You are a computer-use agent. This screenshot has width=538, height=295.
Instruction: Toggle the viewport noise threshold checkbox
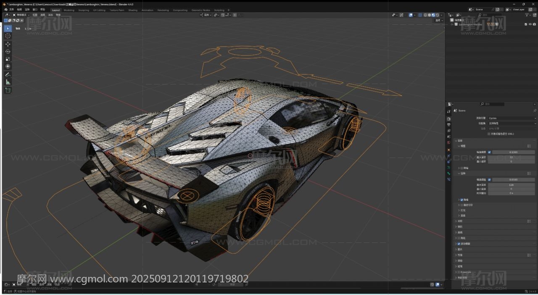[489, 152]
